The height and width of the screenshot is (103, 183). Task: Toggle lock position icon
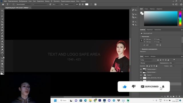click(152, 66)
